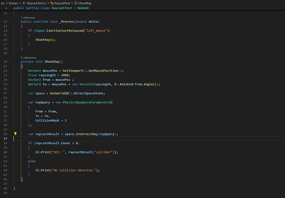
Task: Click the "No collision detected." string
Action: coord(74,170)
